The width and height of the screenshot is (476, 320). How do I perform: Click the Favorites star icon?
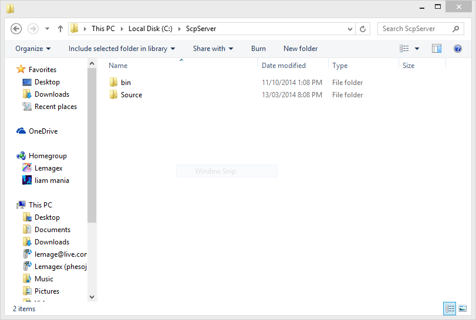21,69
